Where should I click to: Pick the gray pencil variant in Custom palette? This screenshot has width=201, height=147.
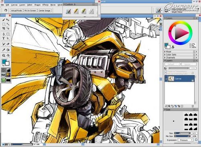[91, 11]
